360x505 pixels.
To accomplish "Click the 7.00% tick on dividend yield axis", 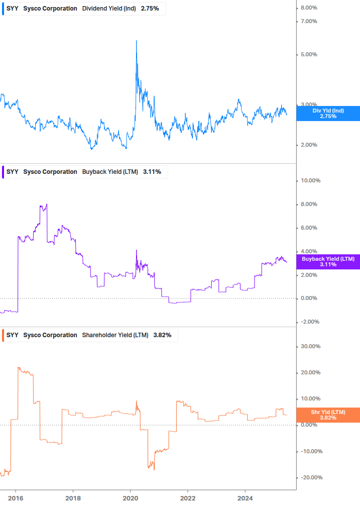I will point(309,21).
